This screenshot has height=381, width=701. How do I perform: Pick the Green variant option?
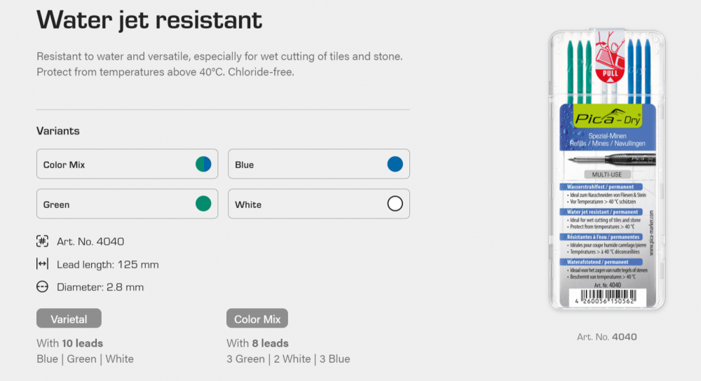point(127,204)
